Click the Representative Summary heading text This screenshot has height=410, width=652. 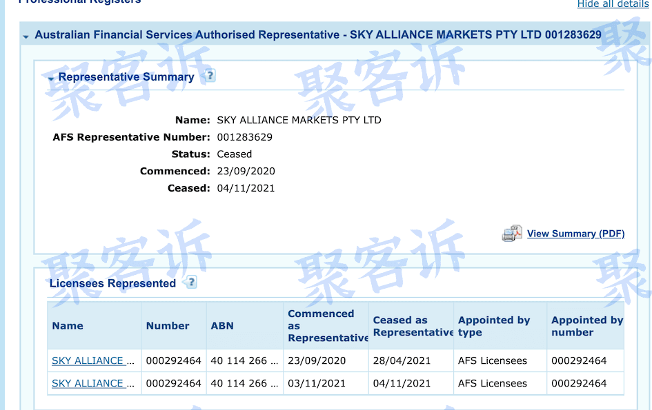126,77
